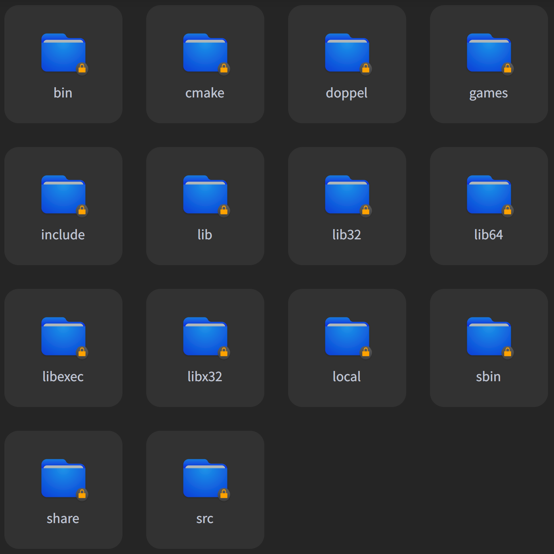
Task: Choose the games folder icon
Action: click(489, 53)
